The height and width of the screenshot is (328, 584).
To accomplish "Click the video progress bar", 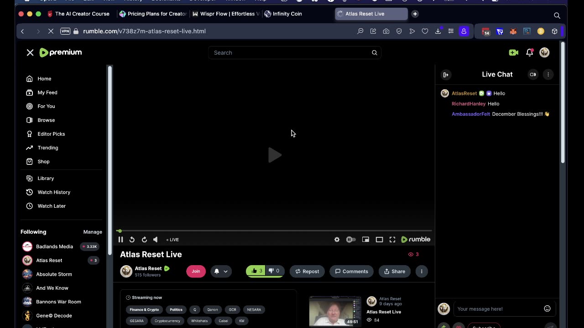I will click(x=274, y=231).
